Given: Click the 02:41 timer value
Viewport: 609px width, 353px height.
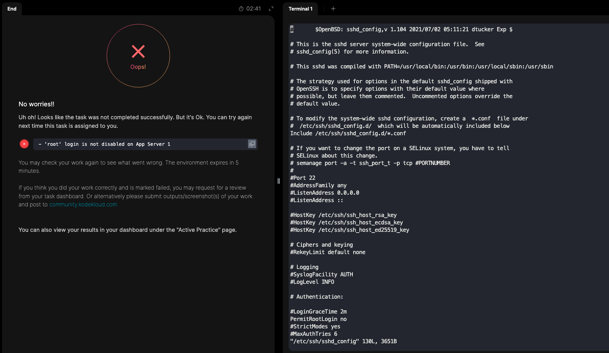Looking at the screenshot, I should pyautogui.click(x=253, y=9).
